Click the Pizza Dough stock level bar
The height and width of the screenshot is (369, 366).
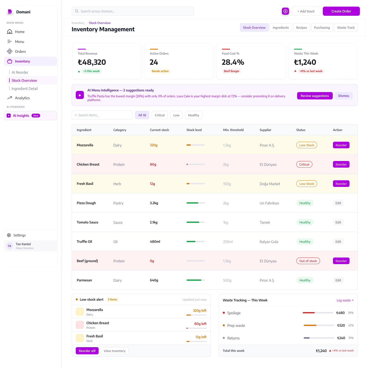click(196, 203)
